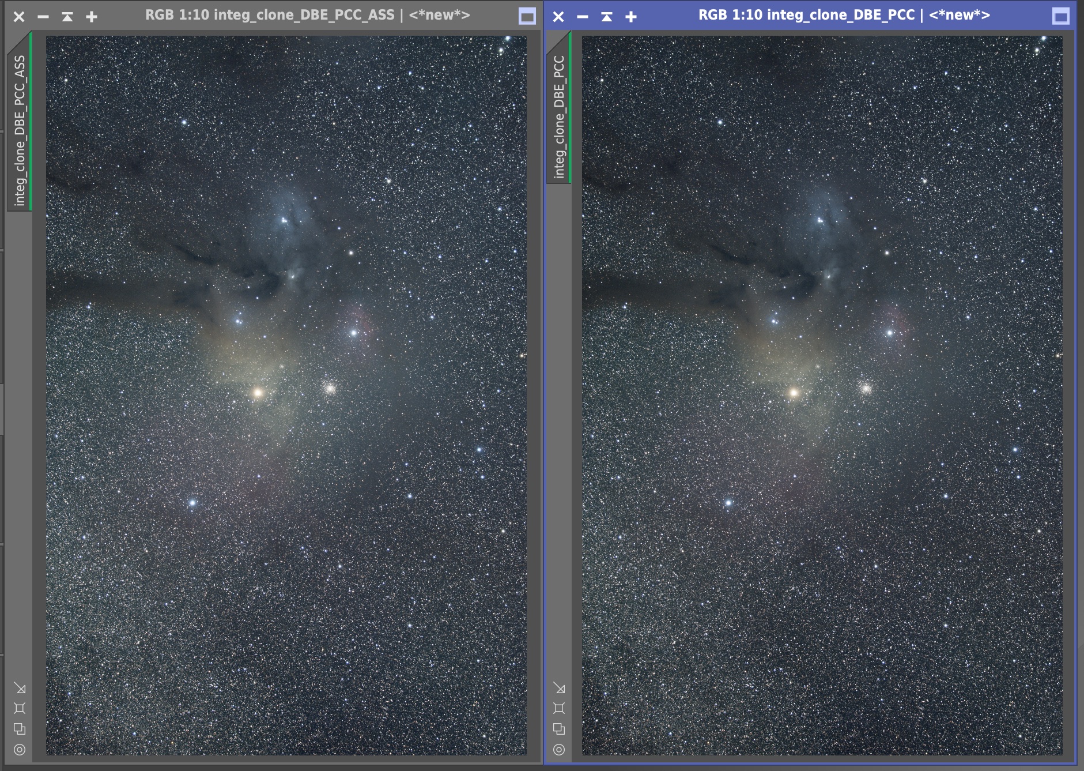Viewport: 1084px width, 771px height.
Task: Activate the PCC_ASS window by its title bar text
Action: coord(307,16)
